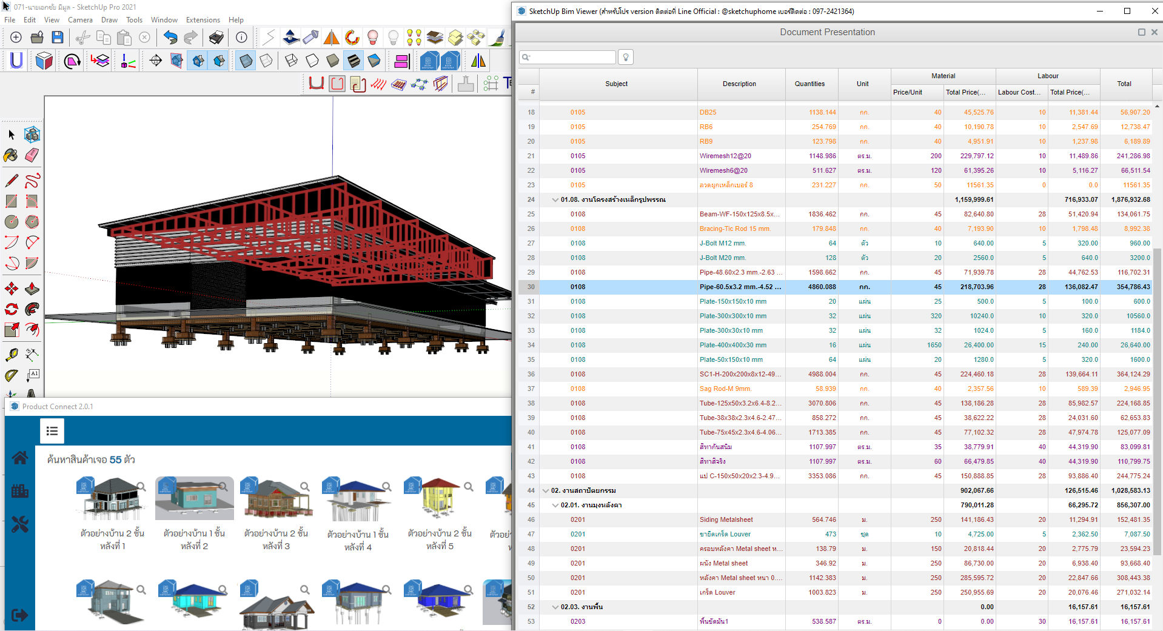Toggle the pink section cut display

(x=401, y=61)
